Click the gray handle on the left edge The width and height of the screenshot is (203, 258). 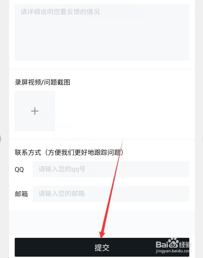pyautogui.click(x=1, y=139)
